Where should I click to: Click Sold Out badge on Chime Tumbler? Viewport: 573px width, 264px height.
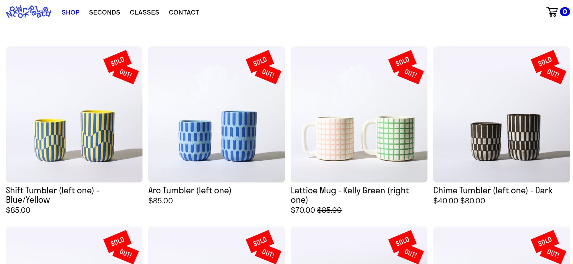point(548,67)
